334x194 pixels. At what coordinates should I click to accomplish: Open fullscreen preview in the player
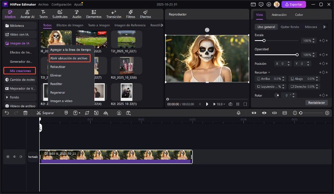245,104
